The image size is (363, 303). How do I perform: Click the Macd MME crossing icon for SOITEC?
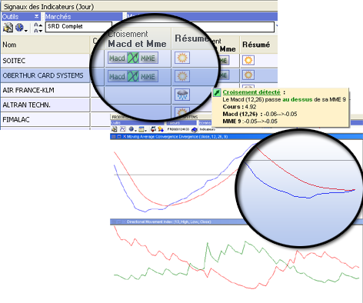[x=133, y=58]
